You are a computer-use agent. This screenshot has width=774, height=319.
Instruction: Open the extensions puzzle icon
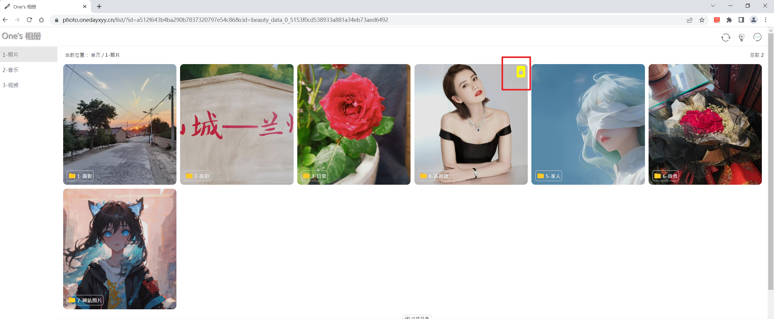point(729,20)
